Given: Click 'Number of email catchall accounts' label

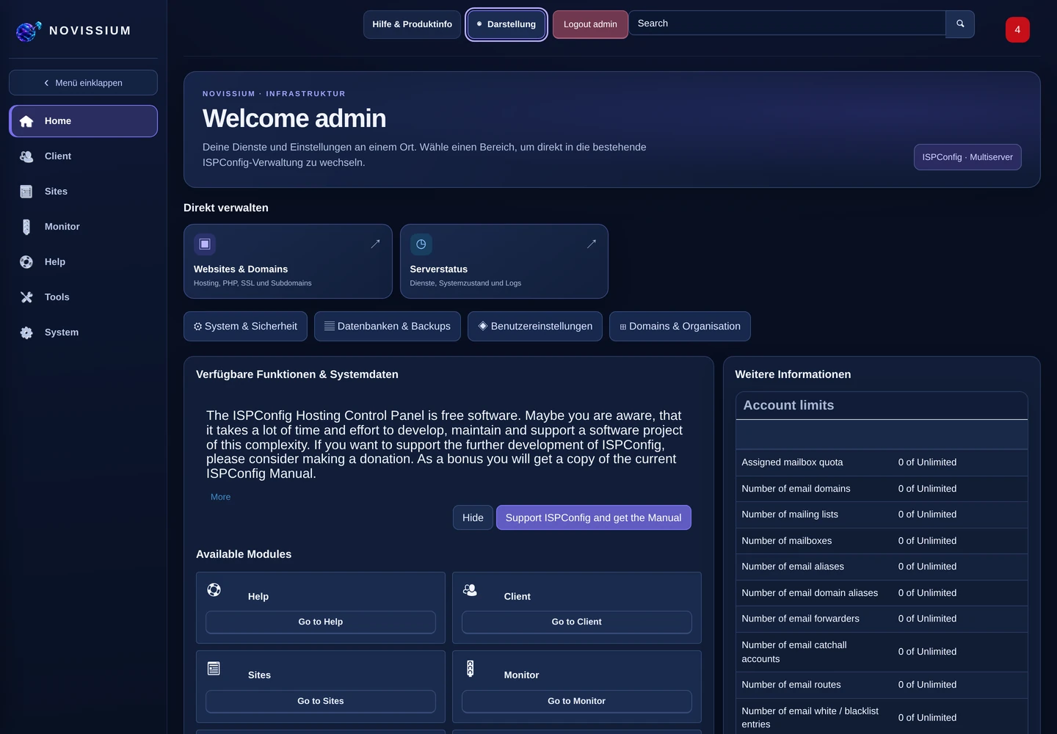Looking at the screenshot, I should (x=794, y=652).
